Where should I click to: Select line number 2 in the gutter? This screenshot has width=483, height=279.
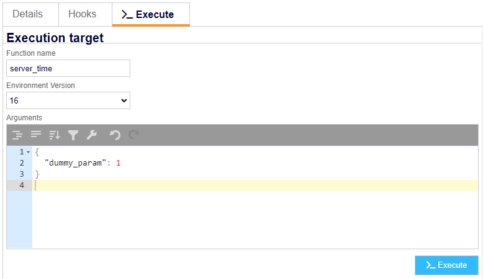coord(22,162)
